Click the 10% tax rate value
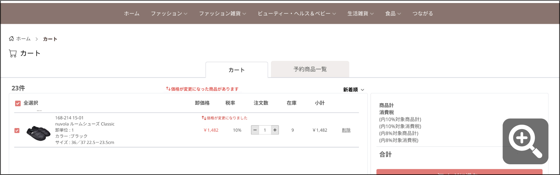 [237, 130]
